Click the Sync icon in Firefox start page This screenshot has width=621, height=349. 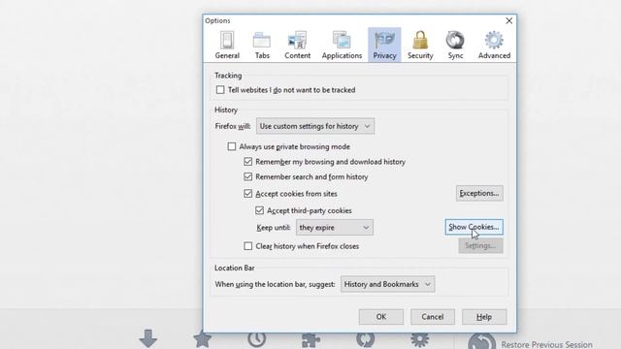(x=365, y=340)
